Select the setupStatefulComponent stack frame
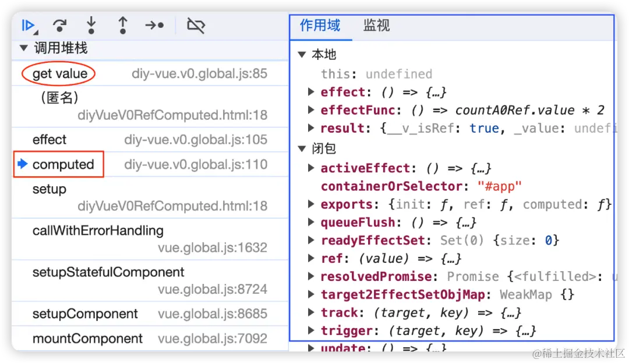The width and height of the screenshot is (629, 363). pos(150,281)
